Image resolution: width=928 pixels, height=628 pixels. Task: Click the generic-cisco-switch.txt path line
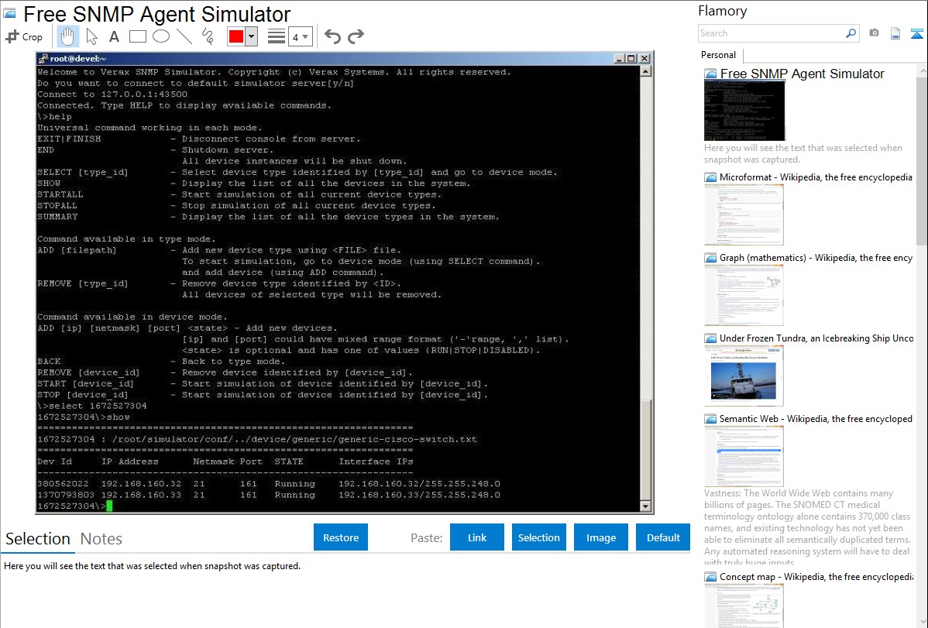tap(257, 439)
